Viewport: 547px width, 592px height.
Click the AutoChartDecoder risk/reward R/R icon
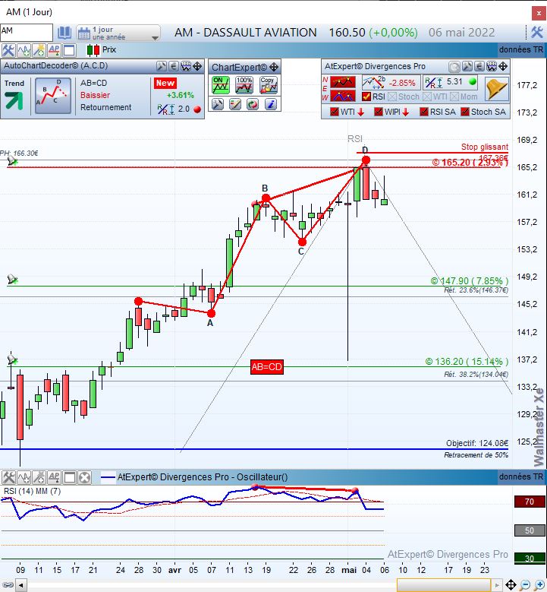pos(166,109)
